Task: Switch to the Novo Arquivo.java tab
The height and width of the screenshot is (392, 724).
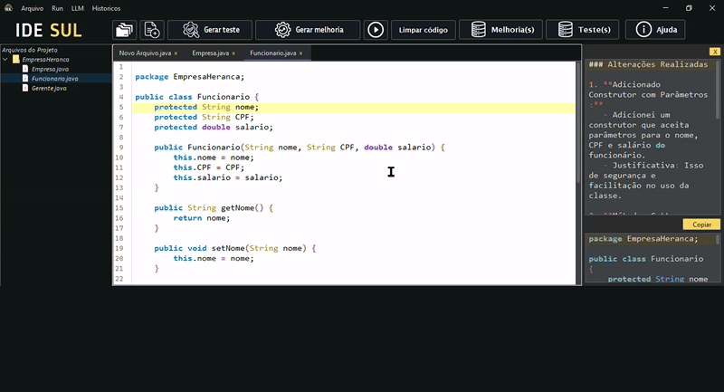Action: 145,53
